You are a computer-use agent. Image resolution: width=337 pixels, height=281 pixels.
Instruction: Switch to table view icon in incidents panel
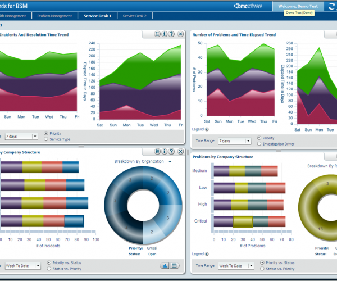pyautogui.click(x=175, y=266)
